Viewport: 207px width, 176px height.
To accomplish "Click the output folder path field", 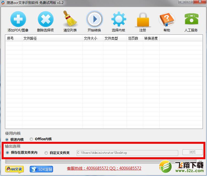I will coord(127,153).
